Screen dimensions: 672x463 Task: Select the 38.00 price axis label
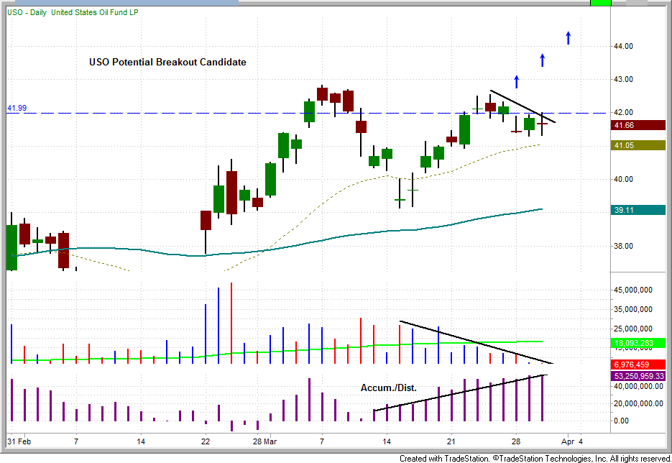coord(624,246)
